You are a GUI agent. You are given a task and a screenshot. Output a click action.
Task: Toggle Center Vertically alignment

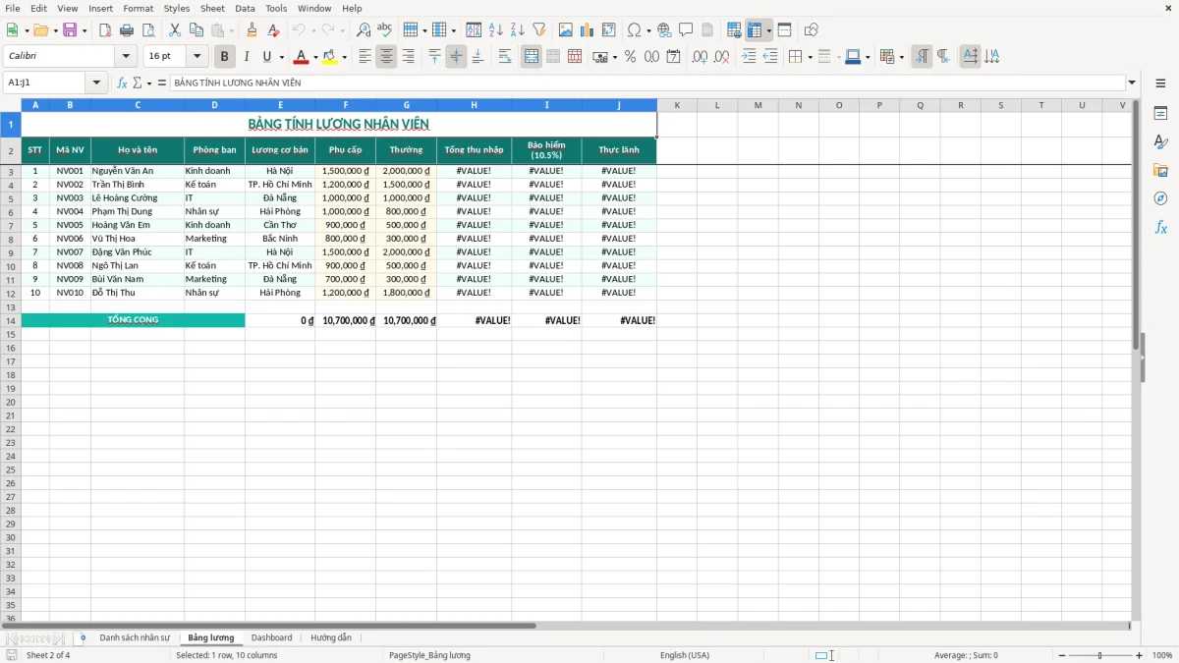click(456, 57)
